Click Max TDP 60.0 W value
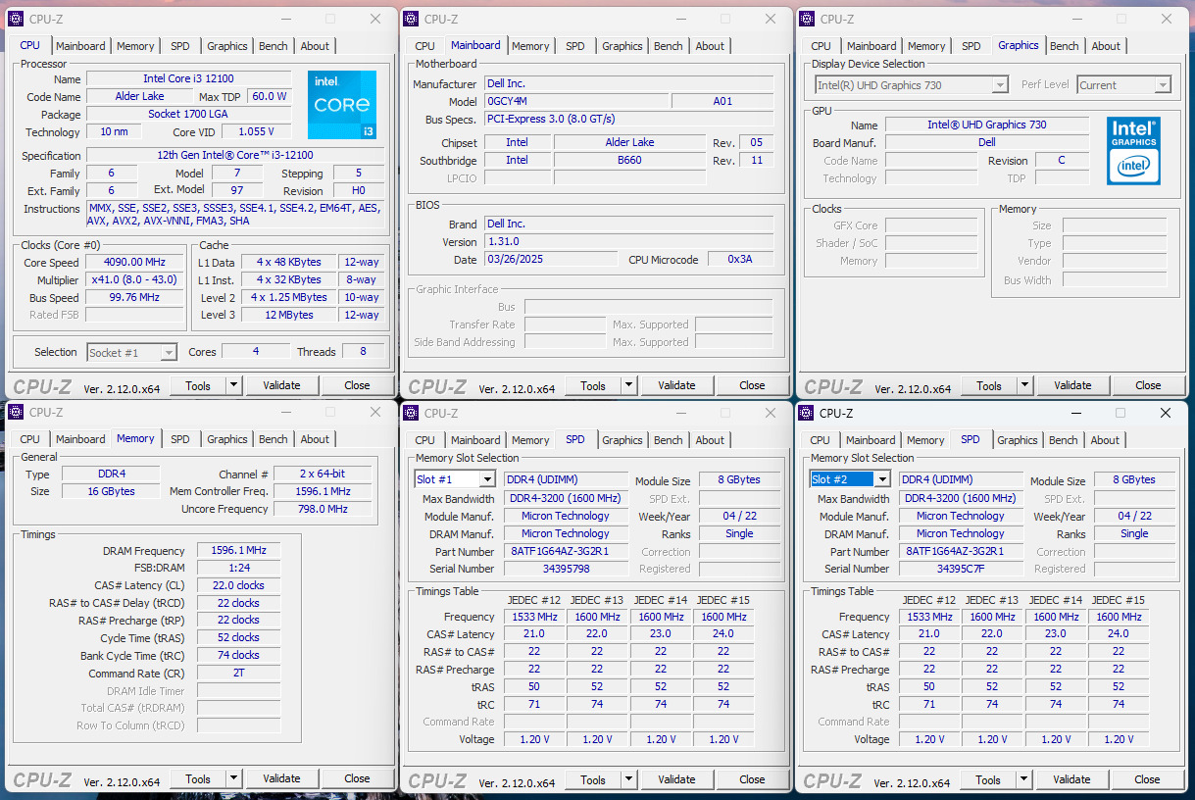Screen dimensions: 1195x800 (269, 96)
